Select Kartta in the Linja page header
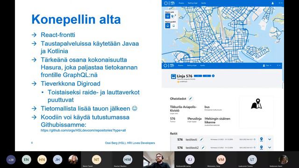The image size is (299, 168). pyautogui.click(x=202, y=65)
